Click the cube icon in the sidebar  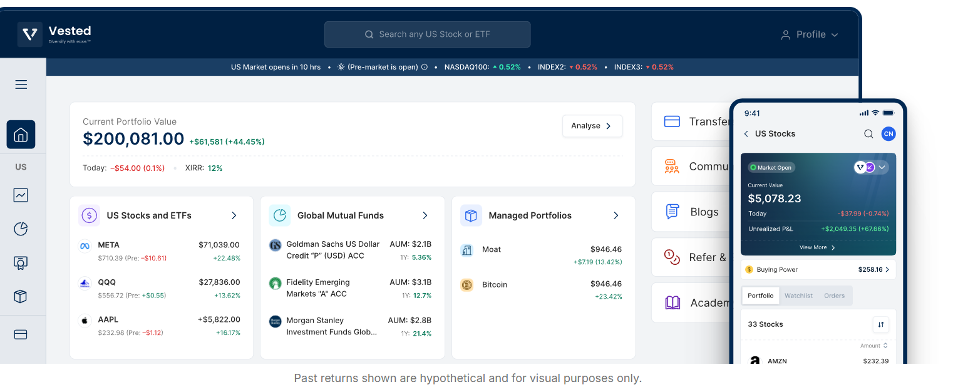pos(21,297)
